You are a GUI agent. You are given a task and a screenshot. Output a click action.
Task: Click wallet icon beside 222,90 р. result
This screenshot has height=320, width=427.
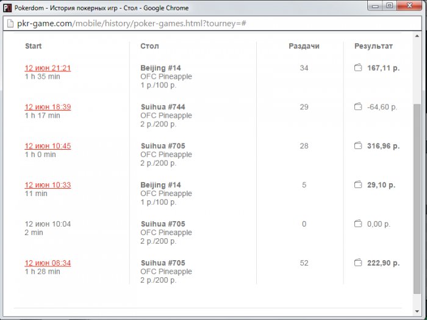pos(358,263)
